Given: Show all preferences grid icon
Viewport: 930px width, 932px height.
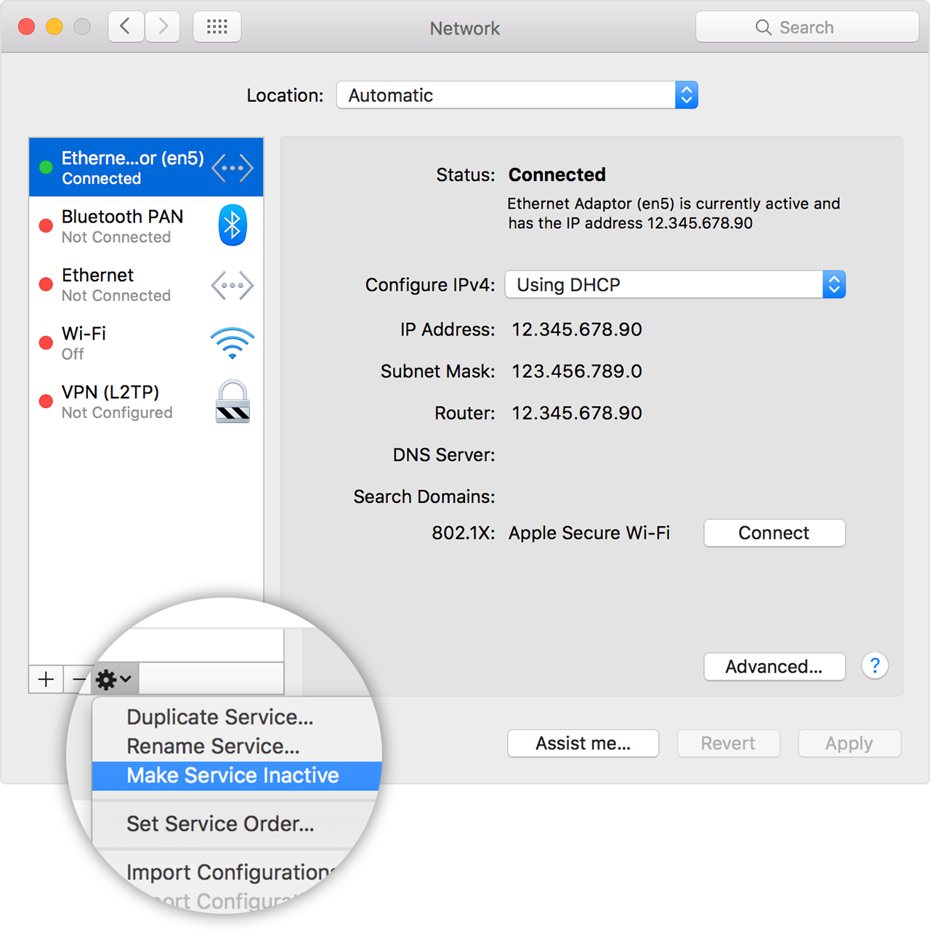Looking at the screenshot, I should click(217, 27).
